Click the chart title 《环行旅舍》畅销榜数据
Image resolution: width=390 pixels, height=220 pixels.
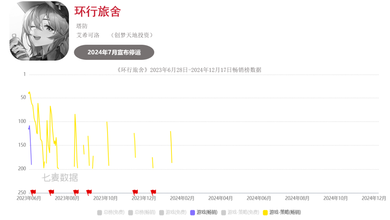click(189, 70)
